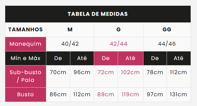Select the G size column header
This screenshot has height=106, width=197.
click(x=119, y=30)
